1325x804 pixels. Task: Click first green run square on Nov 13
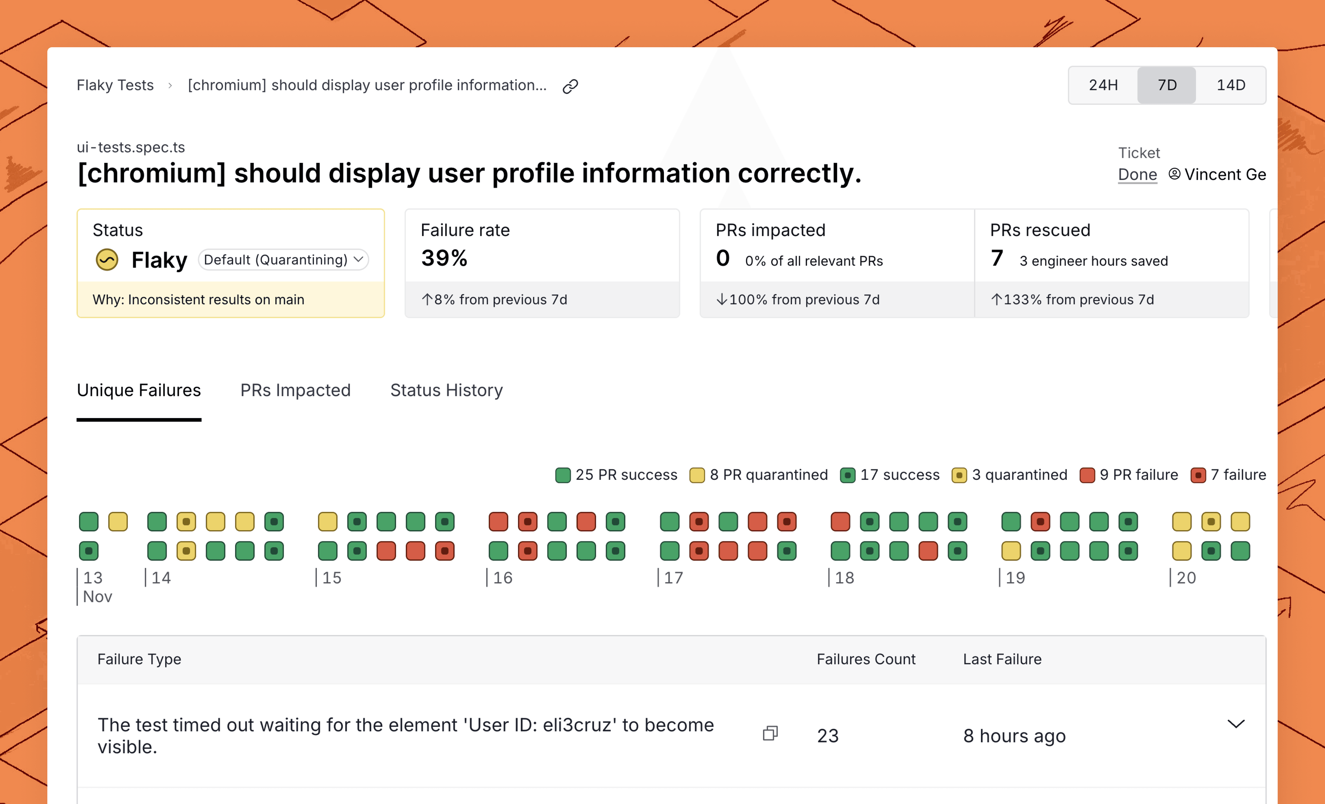(89, 521)
